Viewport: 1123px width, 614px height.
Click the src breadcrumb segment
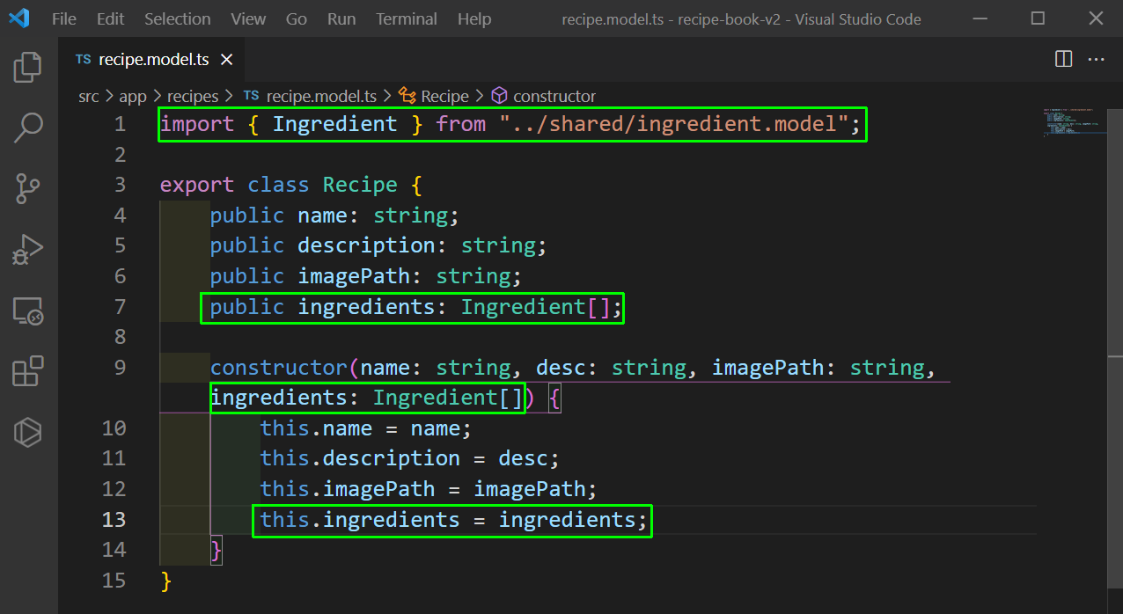coord(89,96)
